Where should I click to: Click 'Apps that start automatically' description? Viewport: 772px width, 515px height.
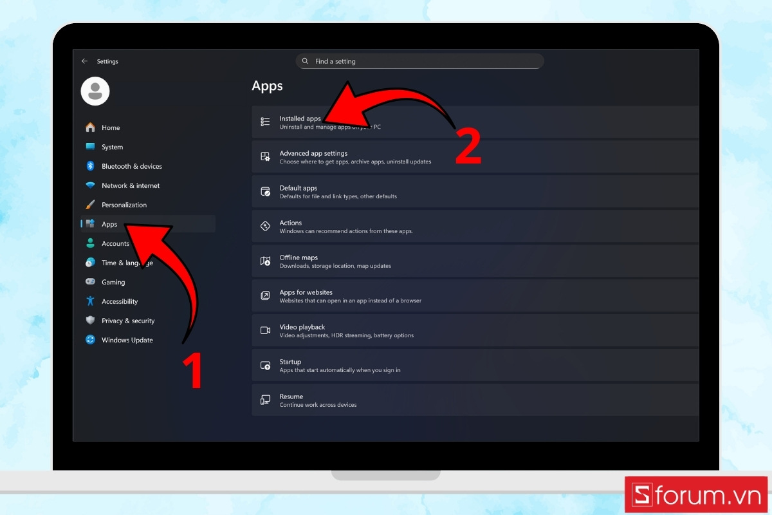pyautogui.click(x=340, y=370)
